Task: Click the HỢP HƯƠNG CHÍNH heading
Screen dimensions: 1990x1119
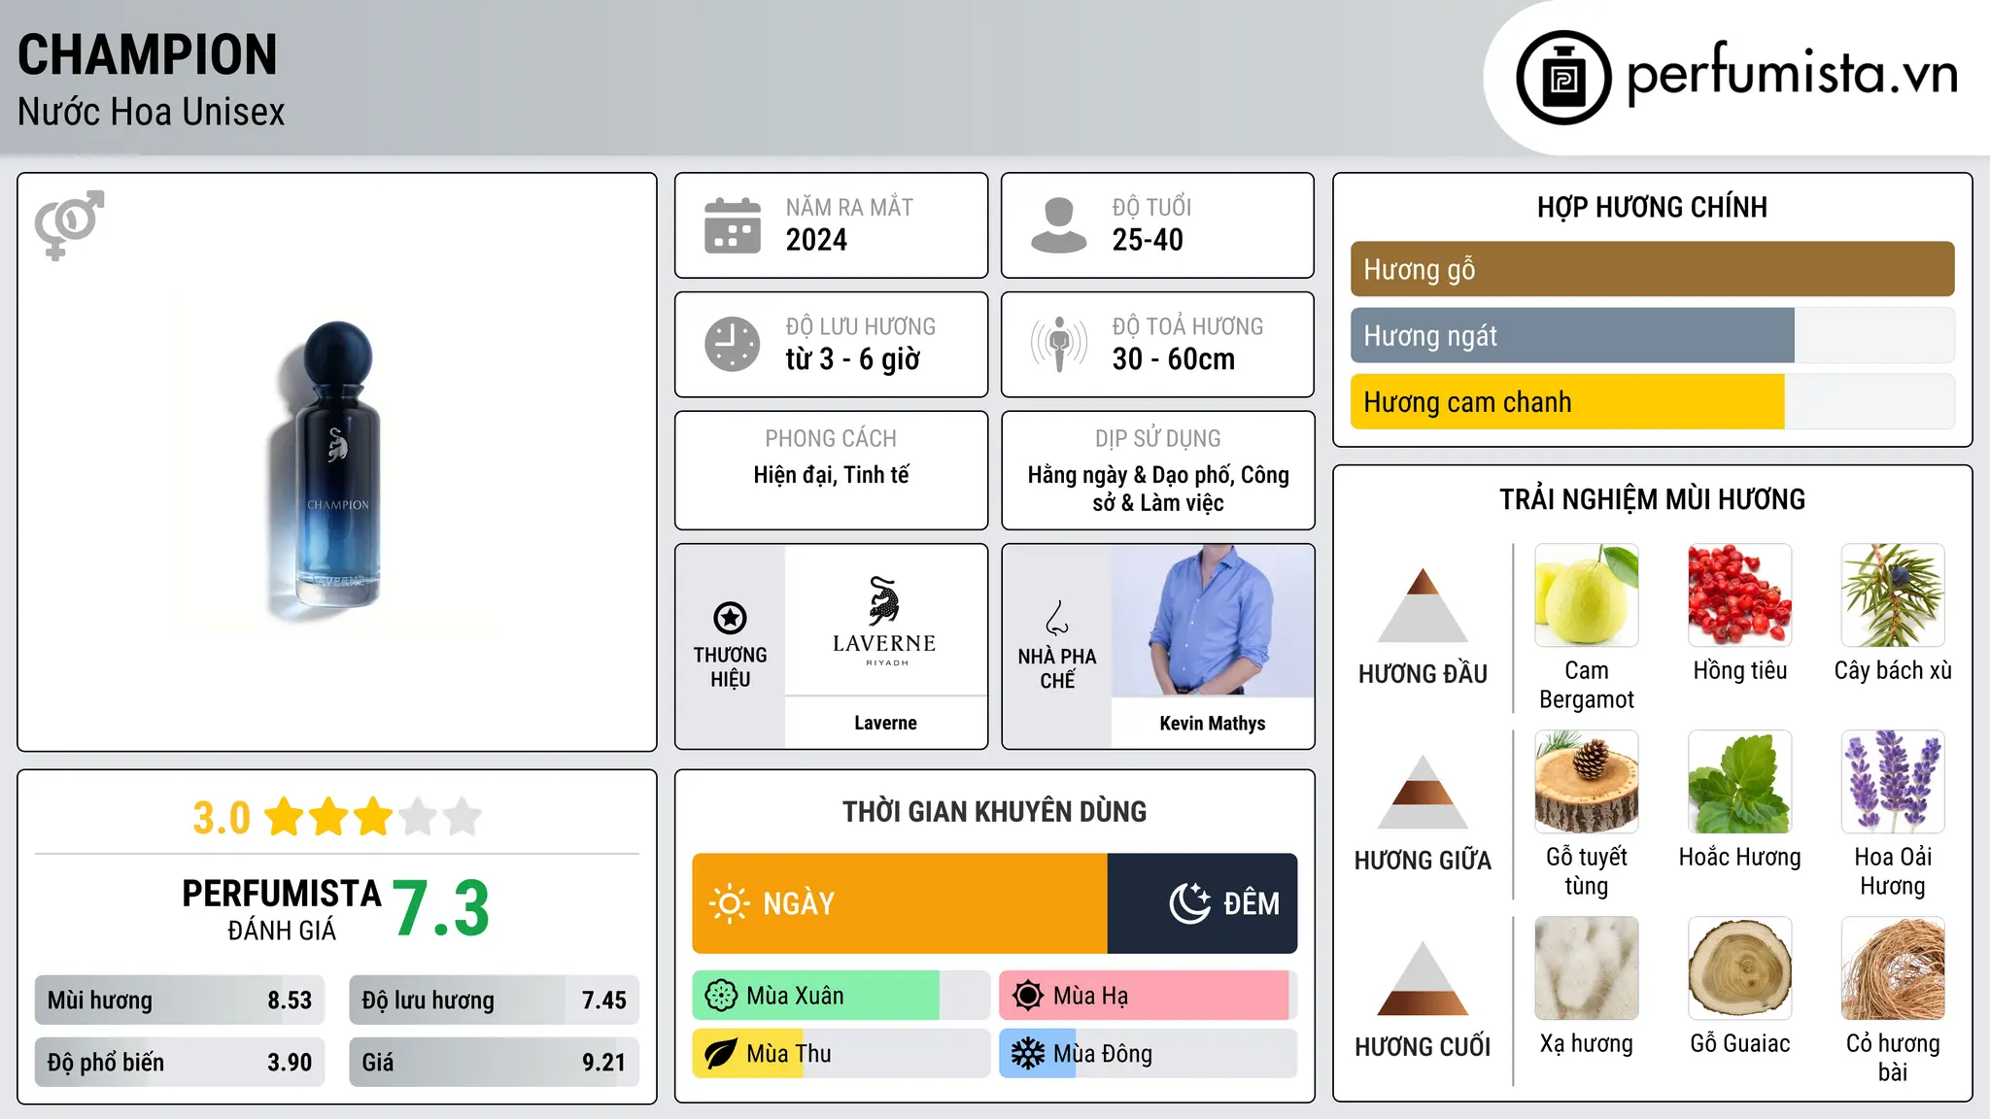Action: click(1652, 207)
